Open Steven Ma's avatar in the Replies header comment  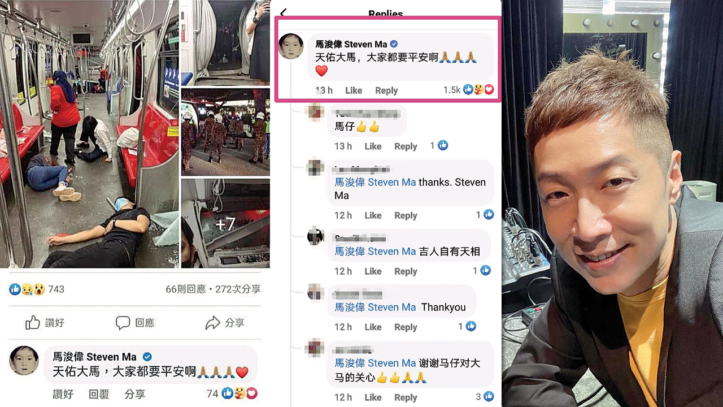point(291,46)
